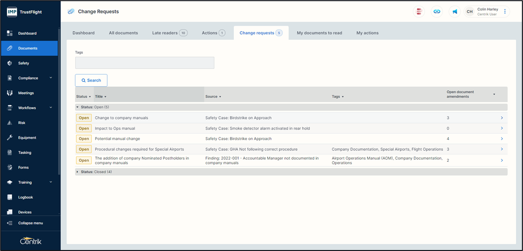Sort by Open document amendments column

click(494, 94)
